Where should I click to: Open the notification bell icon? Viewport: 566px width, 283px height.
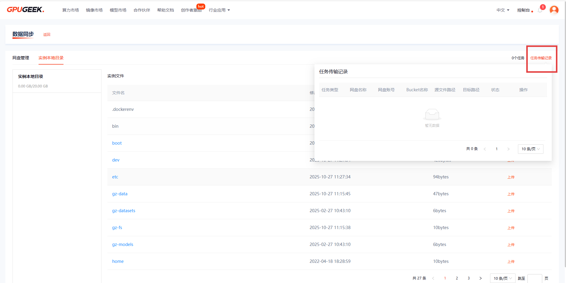[x=540, y=10]
